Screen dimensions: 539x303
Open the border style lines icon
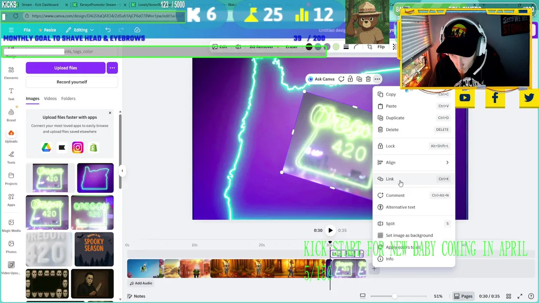tap(346, 47)
